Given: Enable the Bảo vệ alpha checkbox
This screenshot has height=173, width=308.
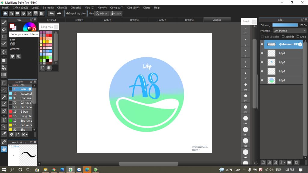Looking at the screenshot, I should pyautogui.click(x=262, y=37).
